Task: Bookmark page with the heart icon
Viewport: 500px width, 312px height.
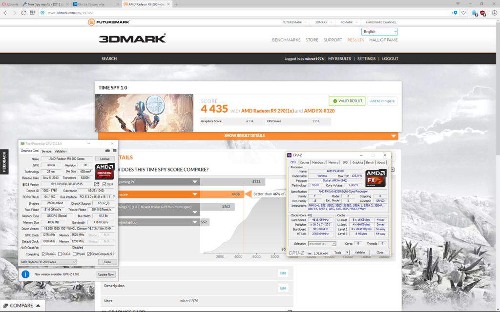Action: 464,13
